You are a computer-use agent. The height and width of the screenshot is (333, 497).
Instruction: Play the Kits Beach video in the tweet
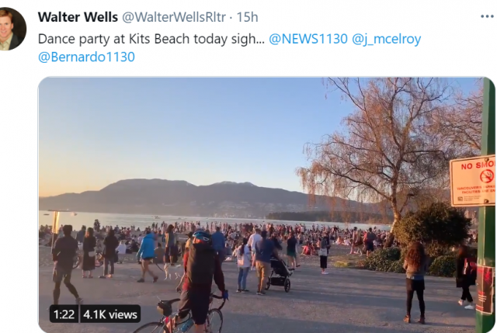click(266, 205)
